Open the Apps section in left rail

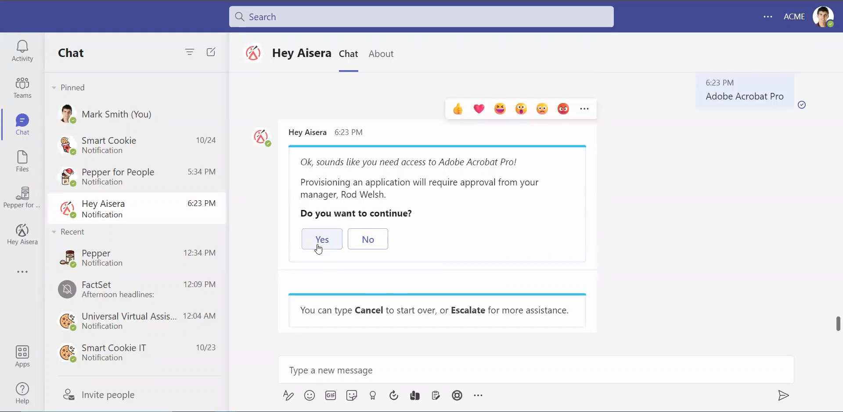pos(22,355)
